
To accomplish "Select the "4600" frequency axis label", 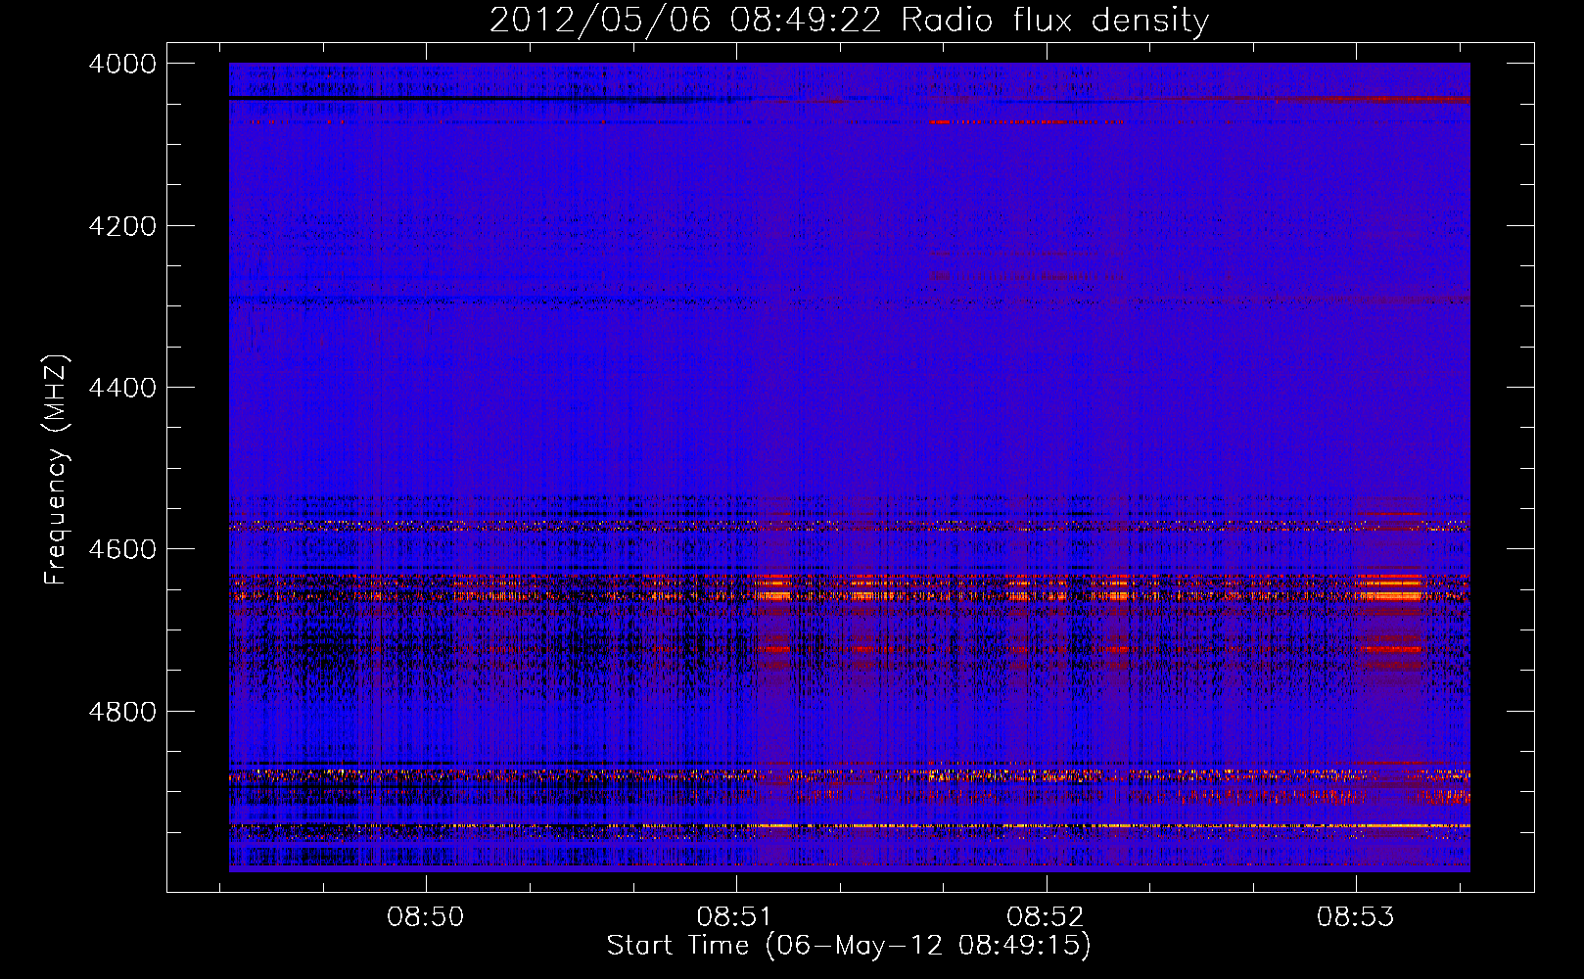I will click(x=122, y=549).
